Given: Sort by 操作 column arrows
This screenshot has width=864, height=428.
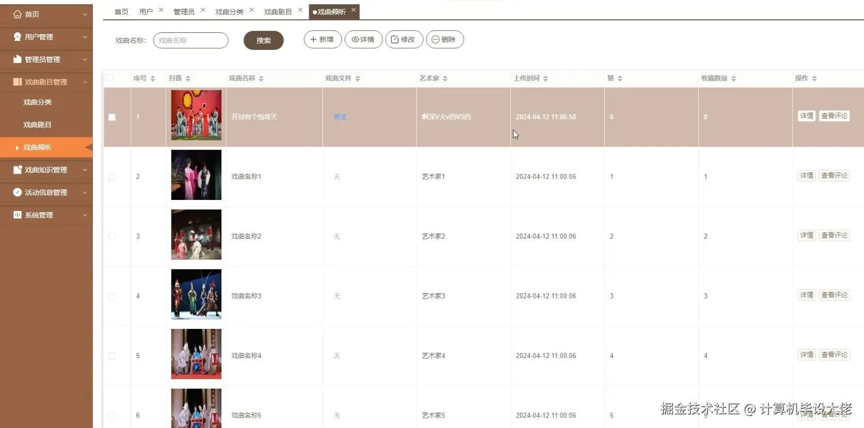Looking at the screenshot, I should (x=814, y=78).
